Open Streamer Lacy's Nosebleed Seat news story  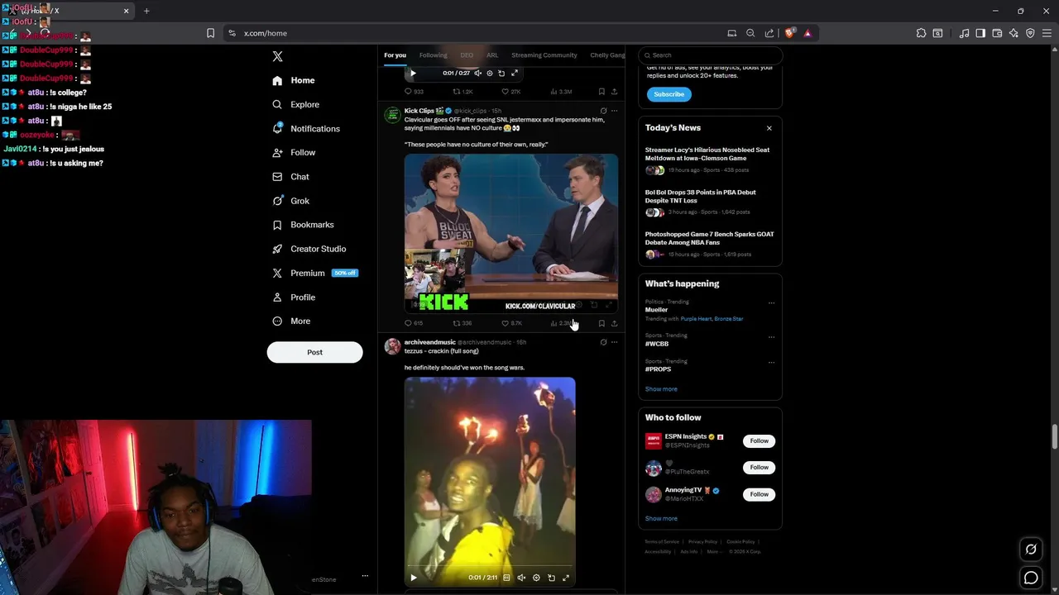click(709, 161)
